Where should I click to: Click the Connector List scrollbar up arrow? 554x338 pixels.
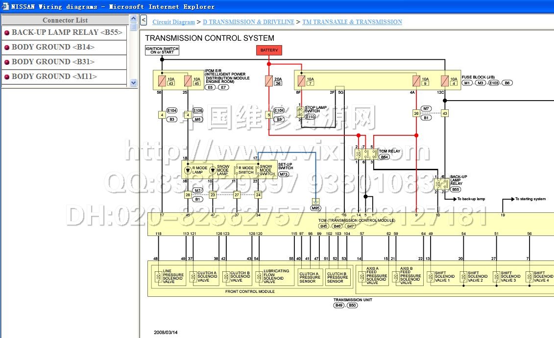click(x=133, y=19)
